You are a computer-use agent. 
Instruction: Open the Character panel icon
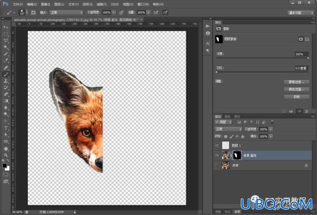(208, 43)
